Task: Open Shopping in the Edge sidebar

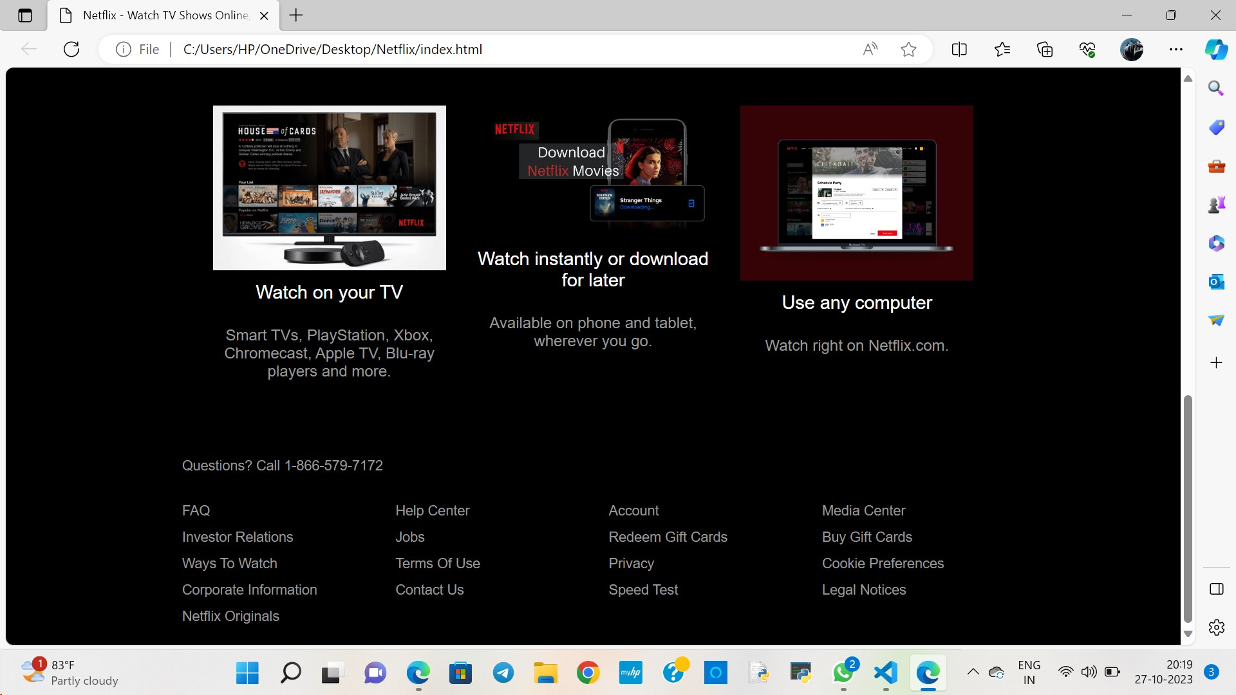Action: pyautogui.click(x=1215, y=127)
